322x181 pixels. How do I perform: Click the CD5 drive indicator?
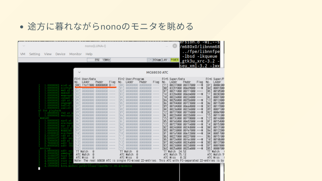(x=150, y=60)
